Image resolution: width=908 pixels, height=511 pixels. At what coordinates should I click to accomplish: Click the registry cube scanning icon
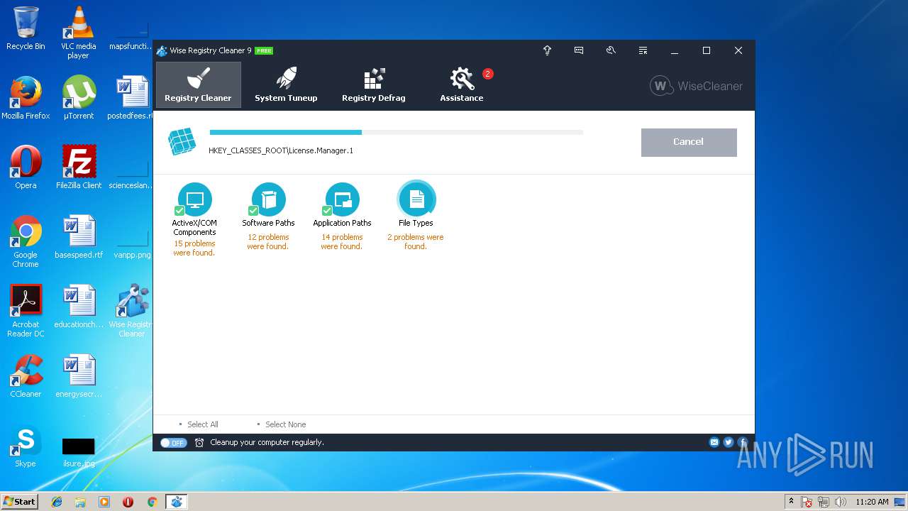[182, 142]
